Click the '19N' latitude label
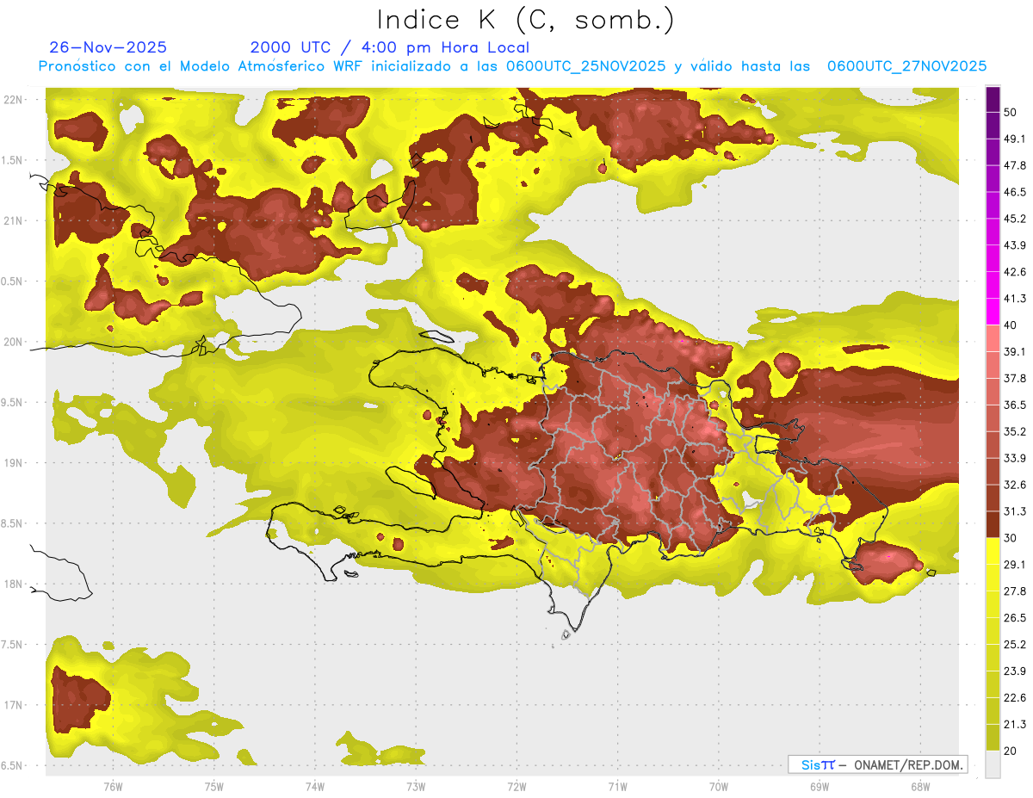Screen dimensions: 1033x798 [x=13, y=462]
